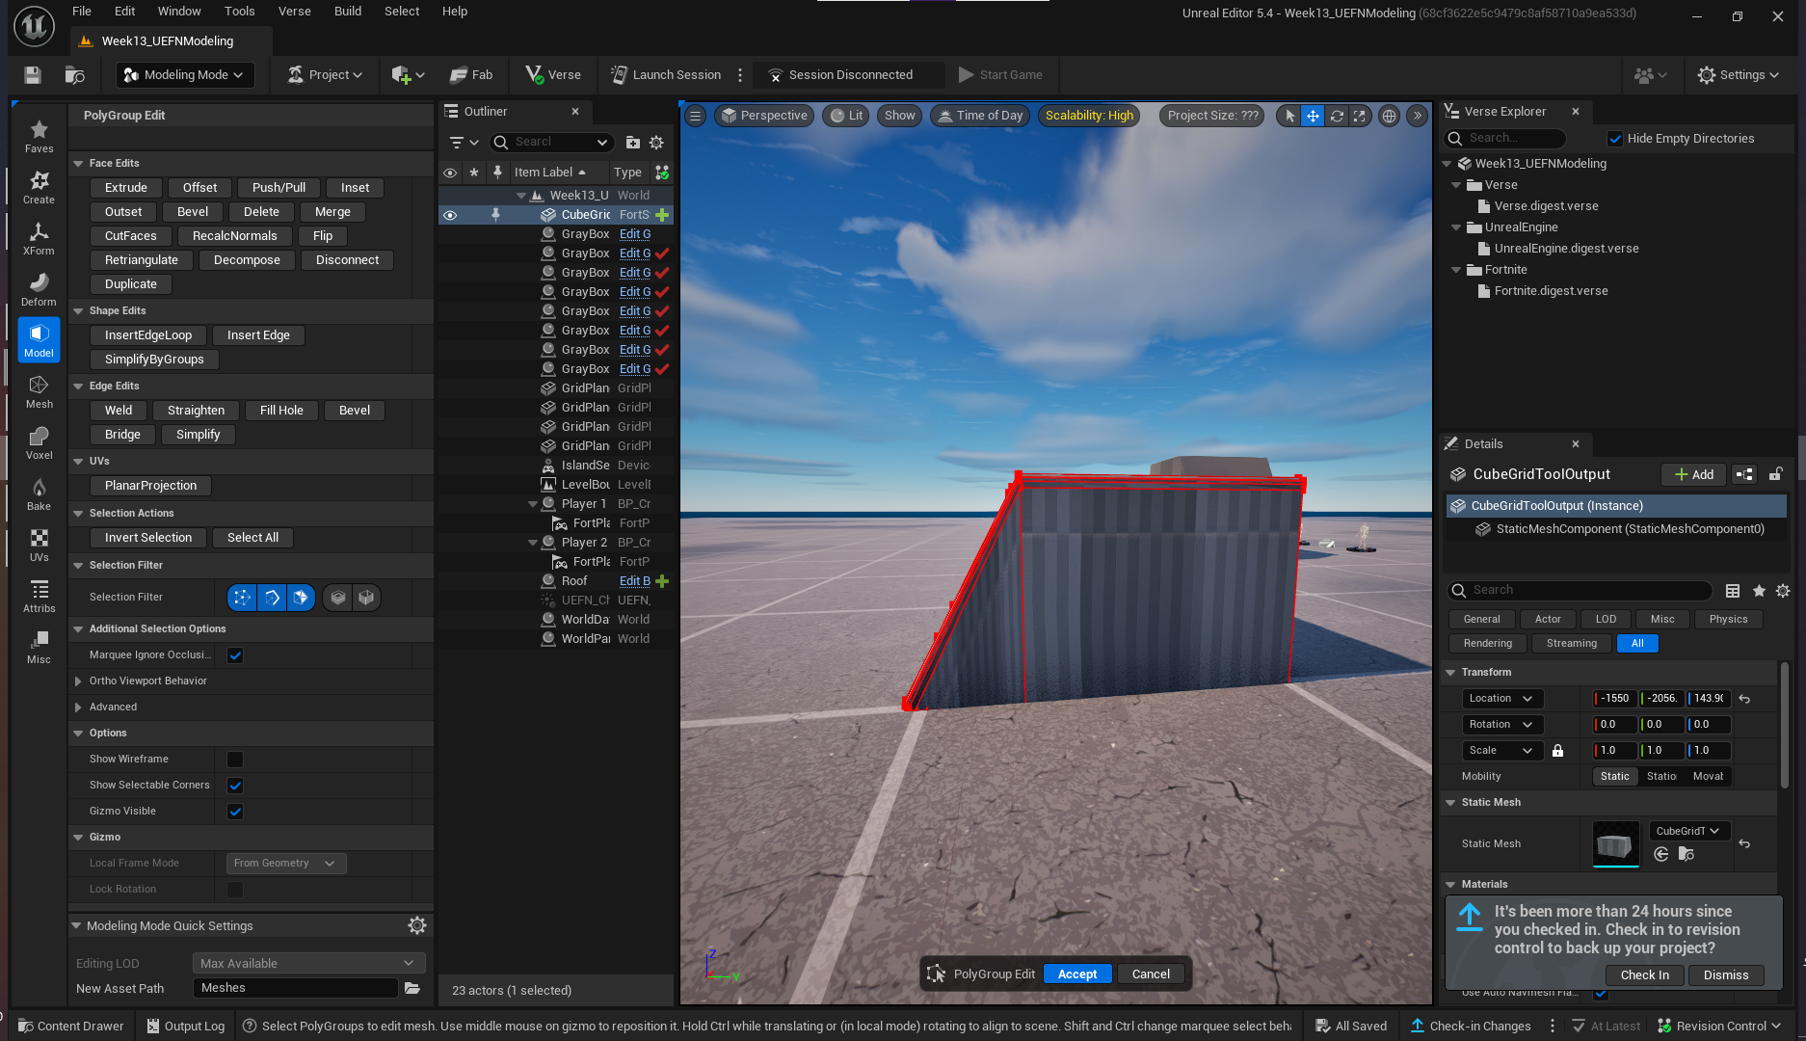Open Fab marketplace

(471, 75)
